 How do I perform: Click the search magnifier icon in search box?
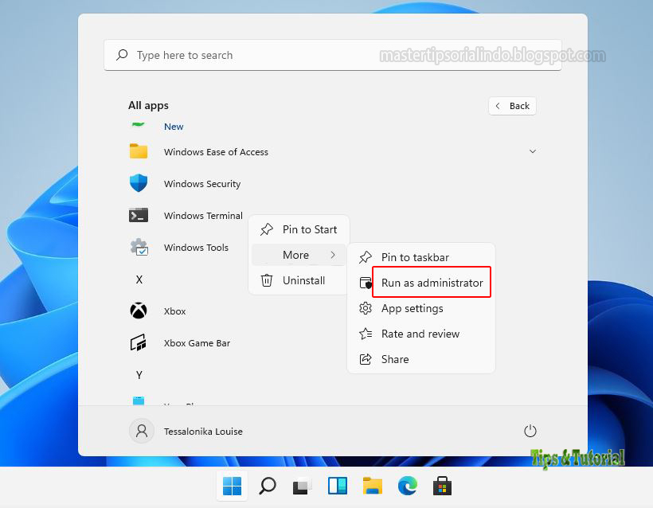tap(122, 55)
